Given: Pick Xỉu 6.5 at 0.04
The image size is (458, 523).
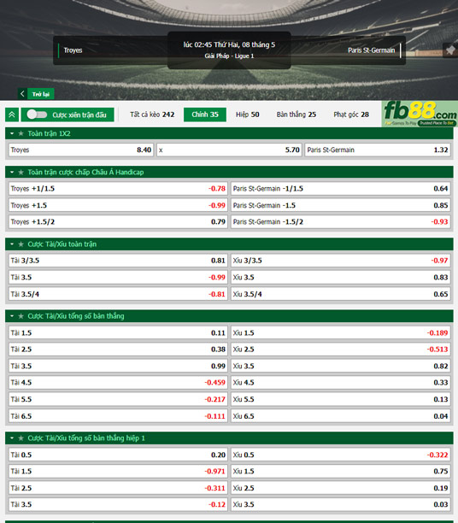Looking at the screenshot, I should point(340,416).
